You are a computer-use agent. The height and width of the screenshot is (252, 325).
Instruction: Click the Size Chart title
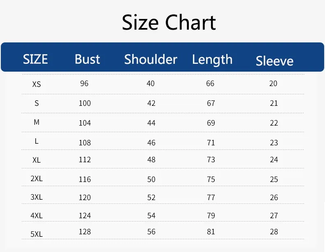coord(169,23)
